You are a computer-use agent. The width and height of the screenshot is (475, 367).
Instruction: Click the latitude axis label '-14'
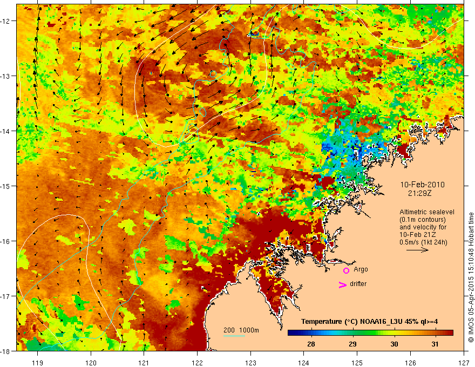[5, 131]
